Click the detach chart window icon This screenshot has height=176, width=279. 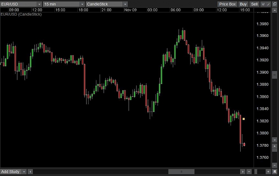click(x=275, y=4)
